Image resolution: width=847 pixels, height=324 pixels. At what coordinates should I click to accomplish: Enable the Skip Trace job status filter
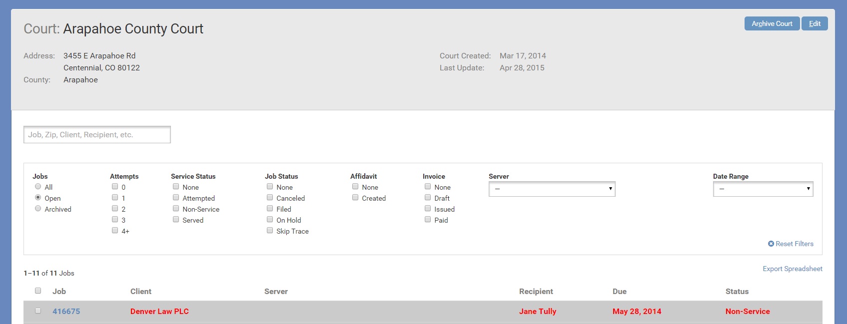pyautogui.click(x=270, y=231)
